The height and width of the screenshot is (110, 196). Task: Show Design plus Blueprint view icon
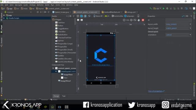[x=85, y=16]
